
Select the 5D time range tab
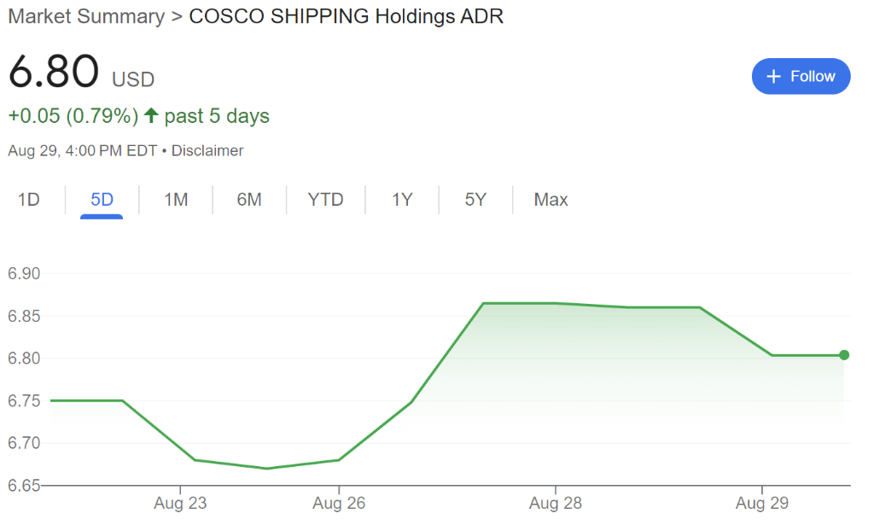pyautogui.click(x=102, y=200)
